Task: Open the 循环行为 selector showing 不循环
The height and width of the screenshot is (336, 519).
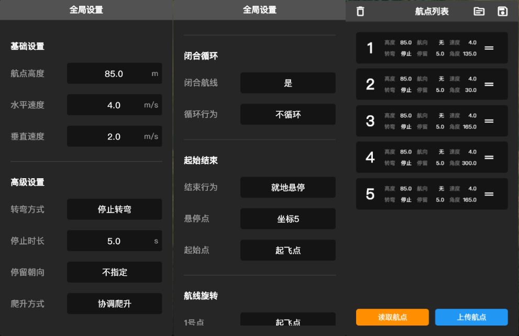Action: point(288,114)
